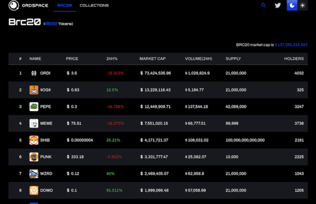316x204 pixels.
Task: Click $OG$'s 12.5% change value
Action: click(x=112, y=90)
